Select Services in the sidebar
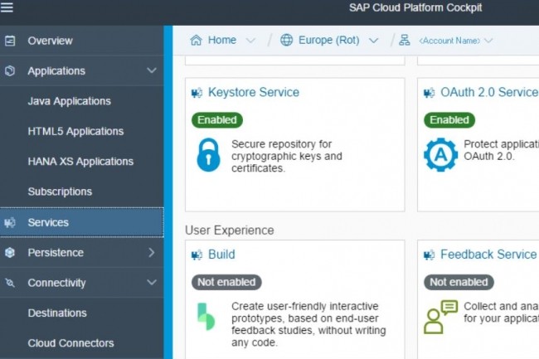The width and height of the screenshot is (539, 359). pos(82,222)
